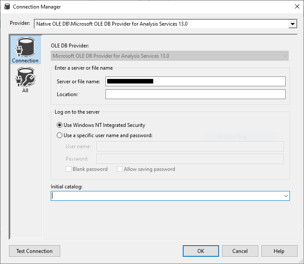Screen dimensions: 304x264
Task: Tick the Allow saving password checkbox
Action: click(120, 169)
